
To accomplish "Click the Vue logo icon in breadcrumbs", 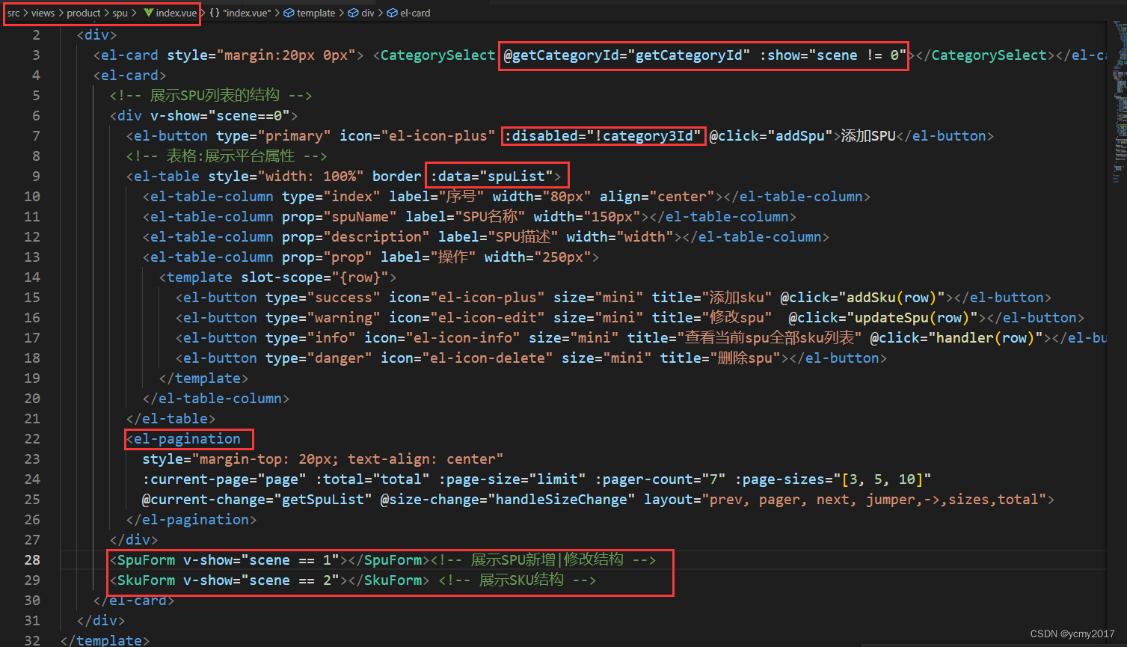I will [x=148, y=13].
